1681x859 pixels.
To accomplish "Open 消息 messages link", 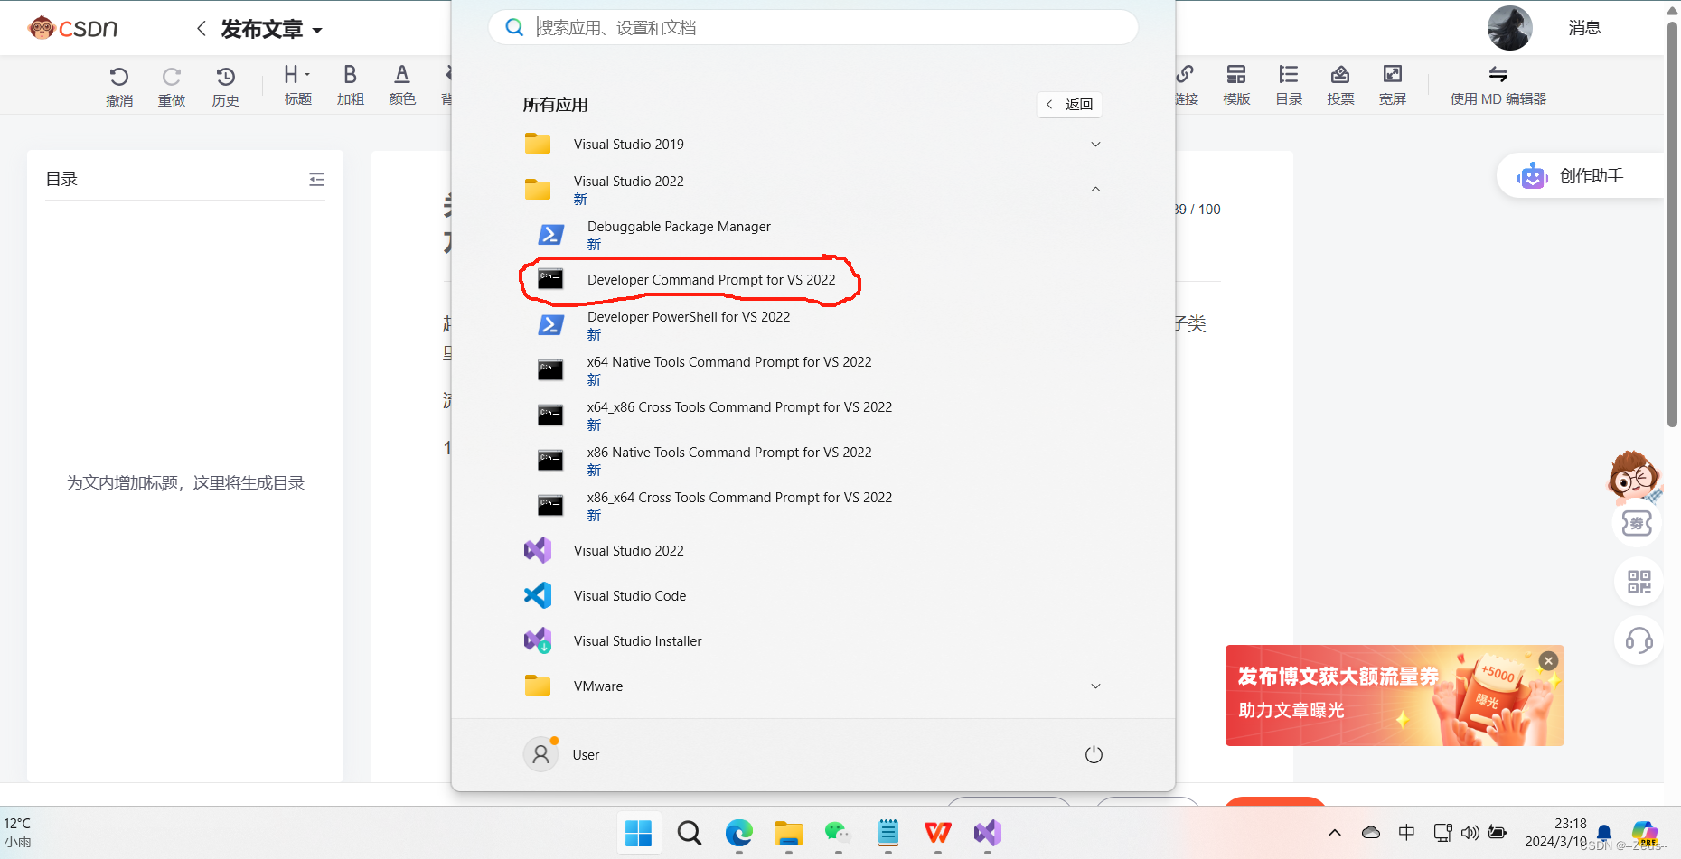I will (x=1584, y=28).
